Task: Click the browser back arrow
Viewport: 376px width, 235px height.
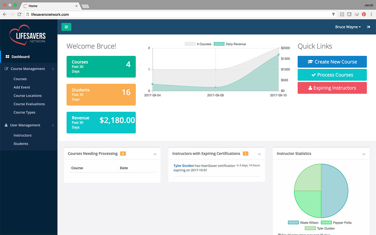Action: [5, 14]
